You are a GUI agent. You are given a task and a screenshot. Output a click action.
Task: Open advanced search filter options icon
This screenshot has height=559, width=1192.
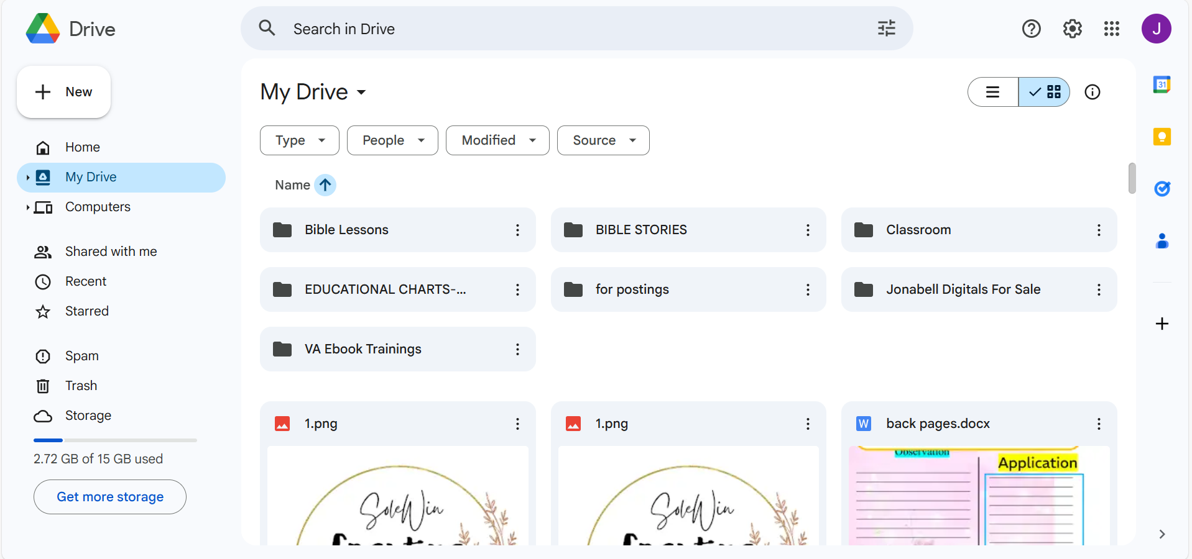coord(887,28)
